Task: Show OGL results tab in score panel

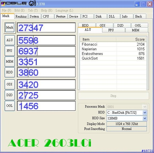Action: (x=140, y=25)
